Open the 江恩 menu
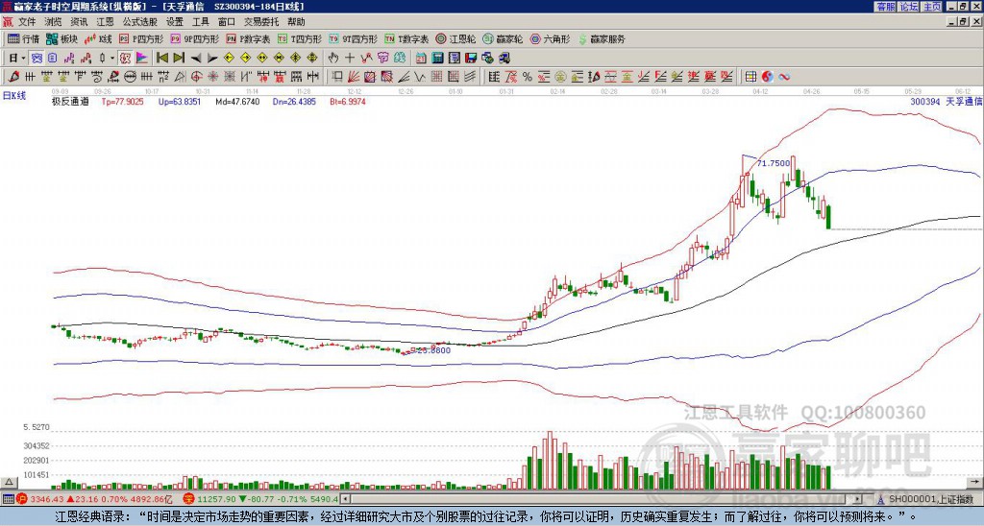 pyautogui.click(x=105, y=22)
